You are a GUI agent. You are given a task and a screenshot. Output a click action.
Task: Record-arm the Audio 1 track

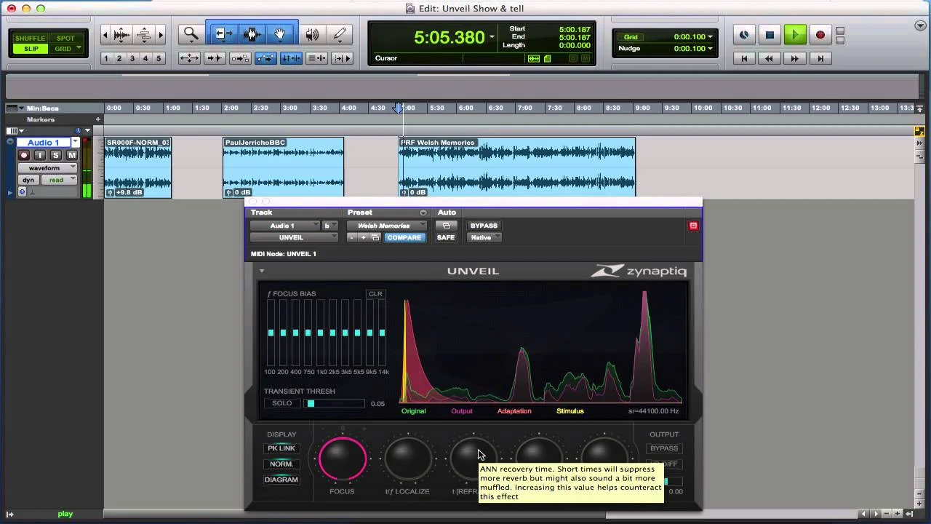[24, 154]
